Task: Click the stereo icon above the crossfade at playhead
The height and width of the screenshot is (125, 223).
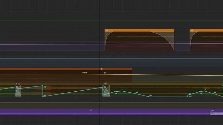Action: coord(105,84)
